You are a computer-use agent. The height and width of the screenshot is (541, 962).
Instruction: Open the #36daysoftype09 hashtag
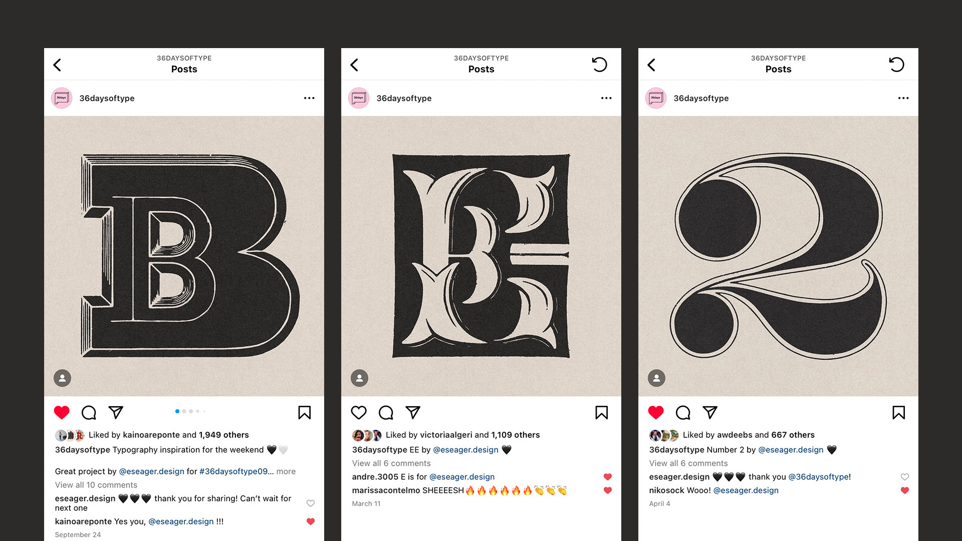click(233, 471)
